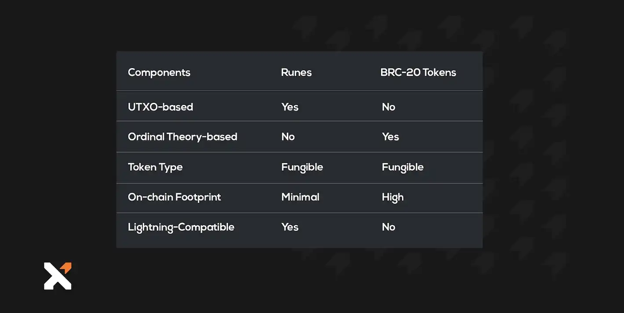Viewport: 624px width, 313px height.
Task: Select the High footprint value
Action: pos(392,197)
